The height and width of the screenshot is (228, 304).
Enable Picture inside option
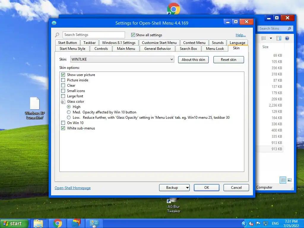[x=63, y=80]
